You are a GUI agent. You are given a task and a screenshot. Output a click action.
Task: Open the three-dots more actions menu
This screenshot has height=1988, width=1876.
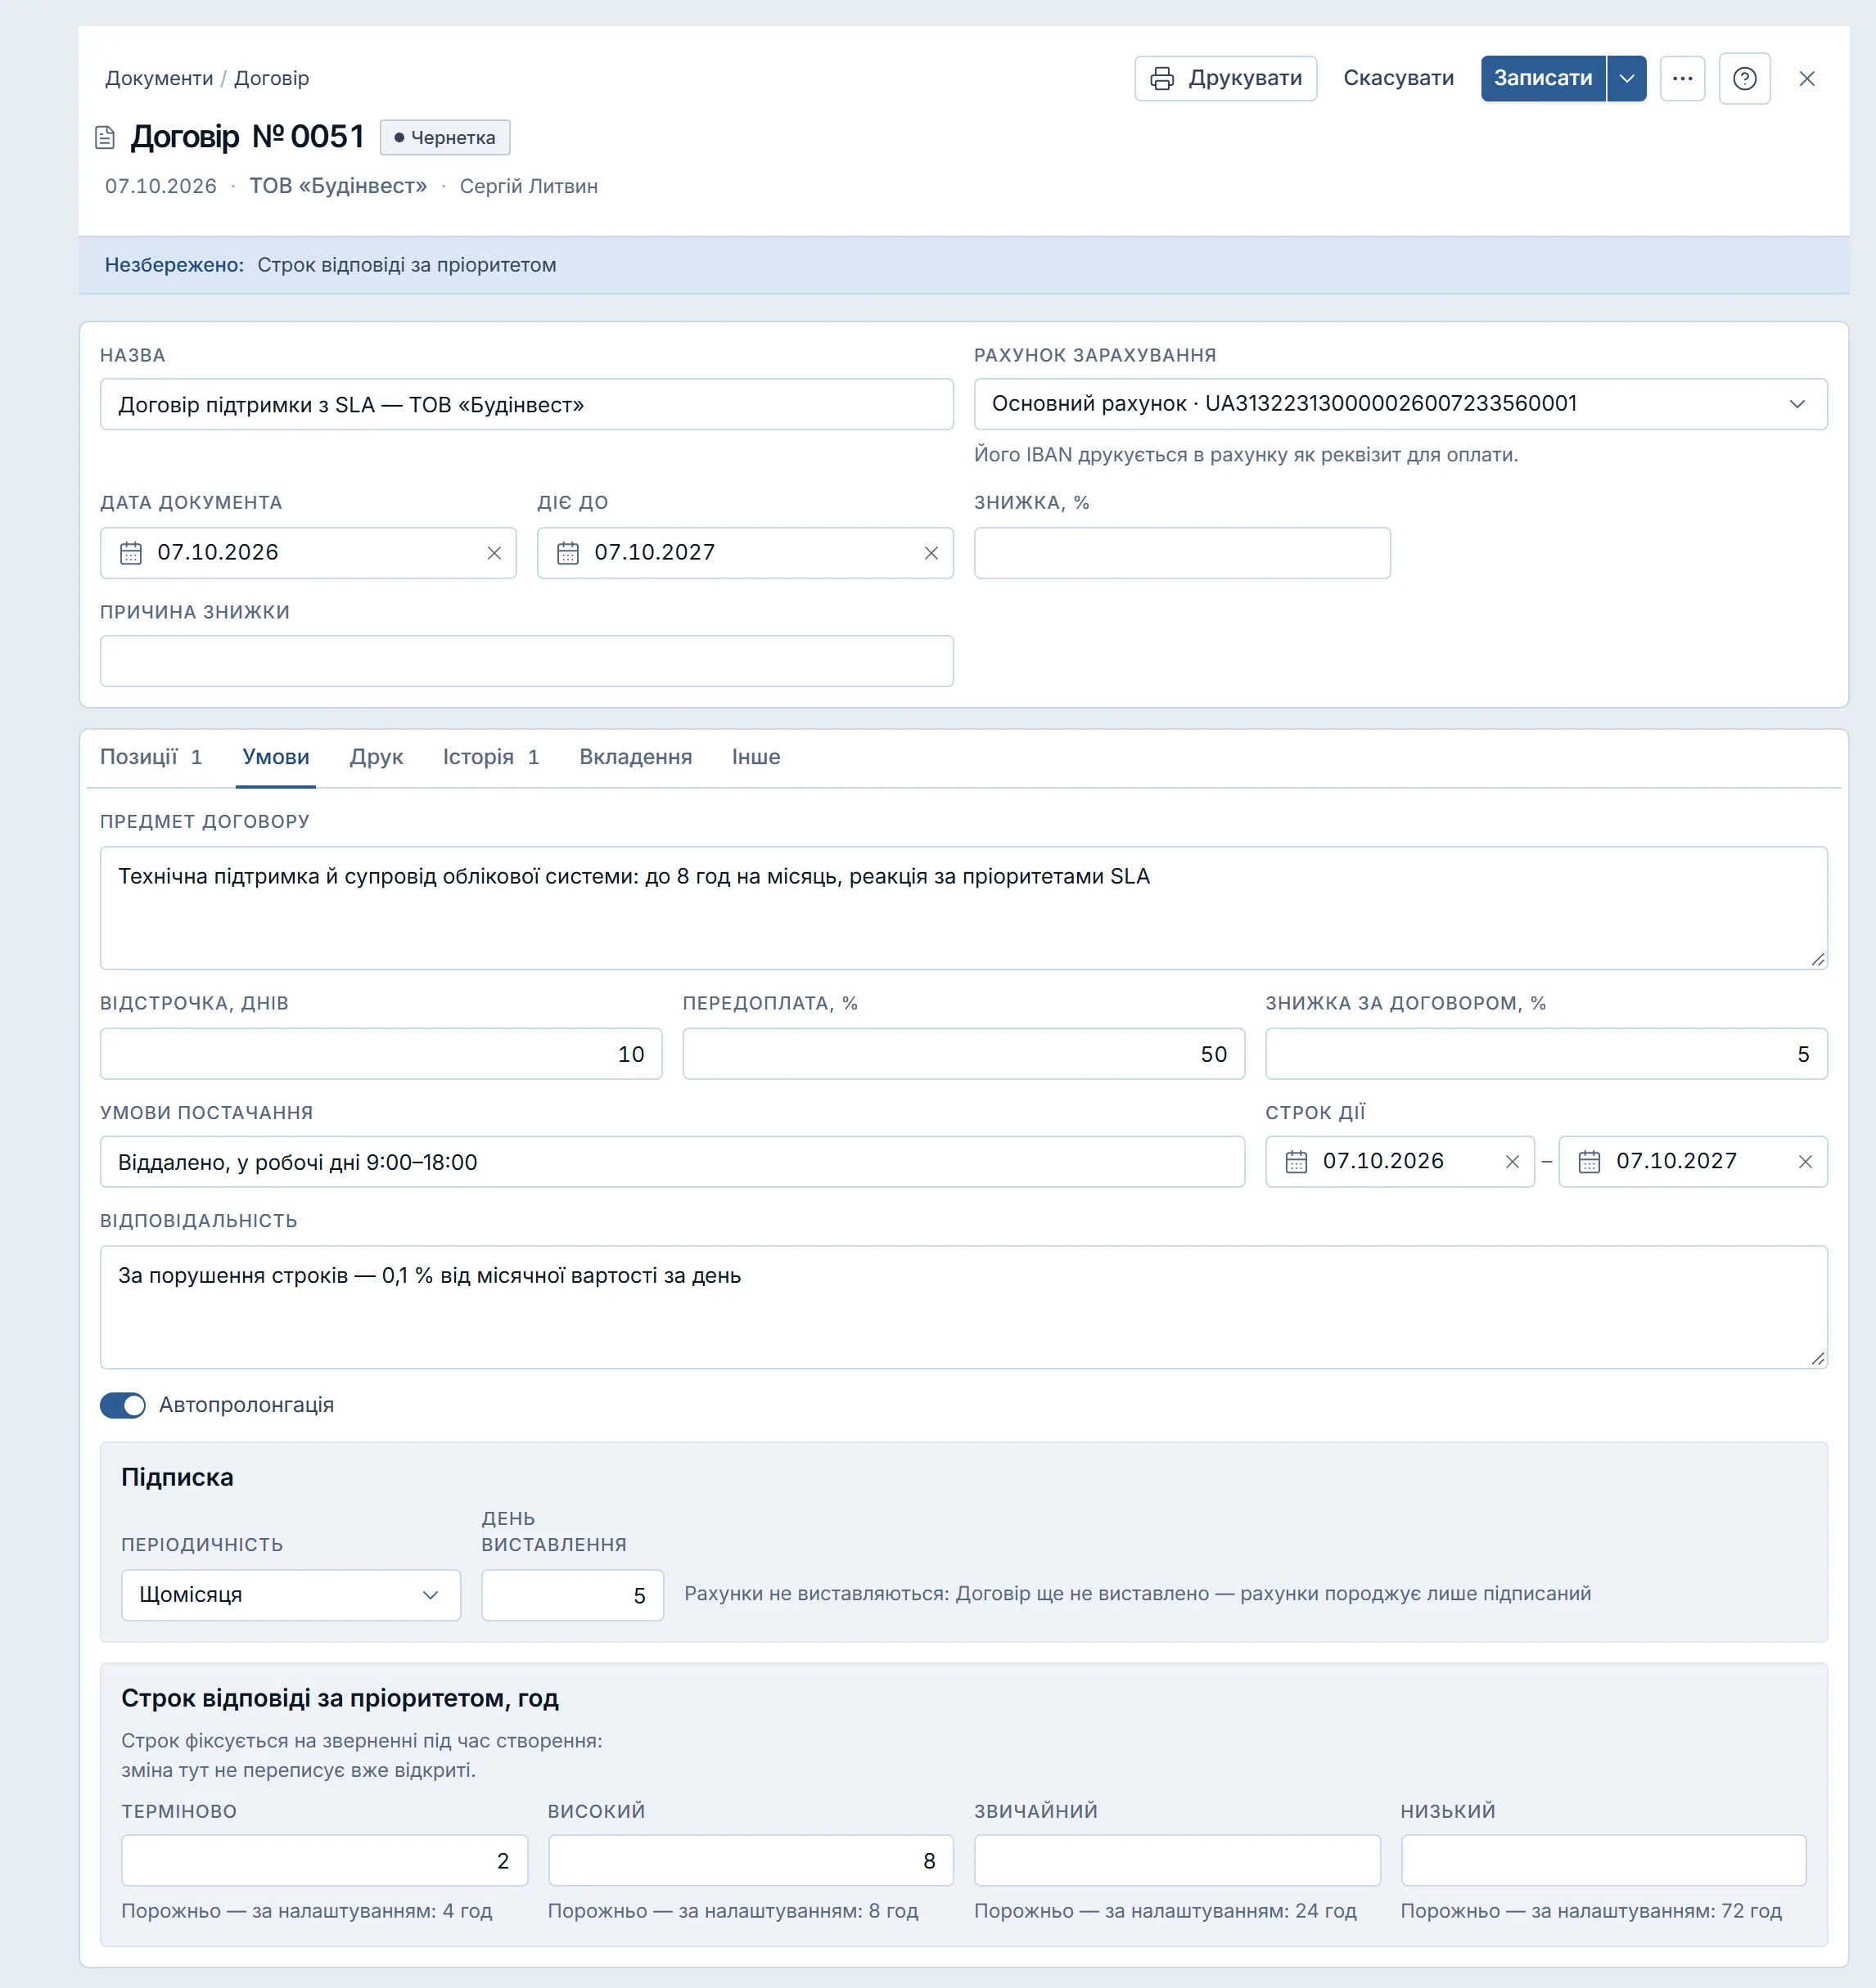click(1682, 78)
